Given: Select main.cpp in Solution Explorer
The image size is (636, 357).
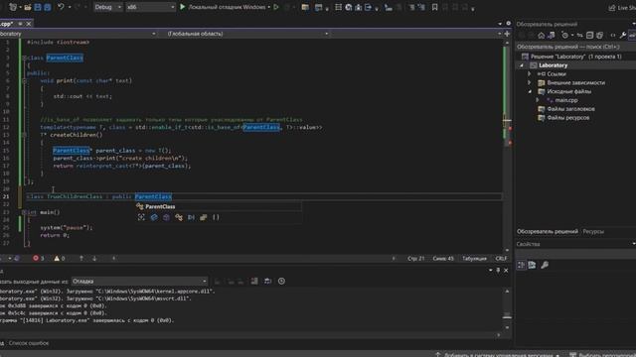Looking at the screenshot, I should tap(566, 100).
